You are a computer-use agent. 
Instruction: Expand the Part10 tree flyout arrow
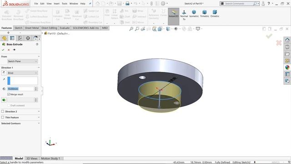click(x=42, y=33)
